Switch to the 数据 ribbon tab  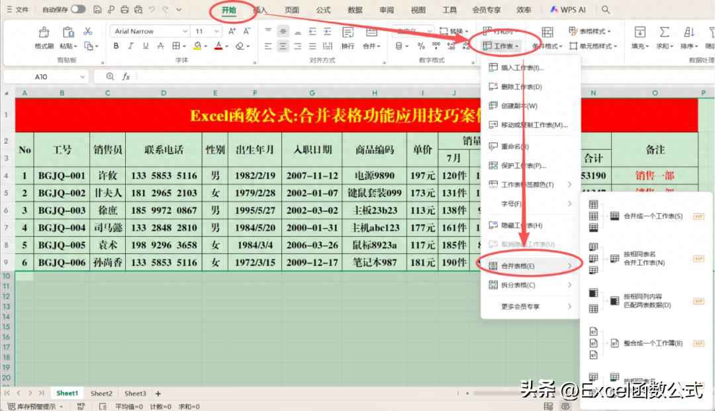(x=355, y=9)
